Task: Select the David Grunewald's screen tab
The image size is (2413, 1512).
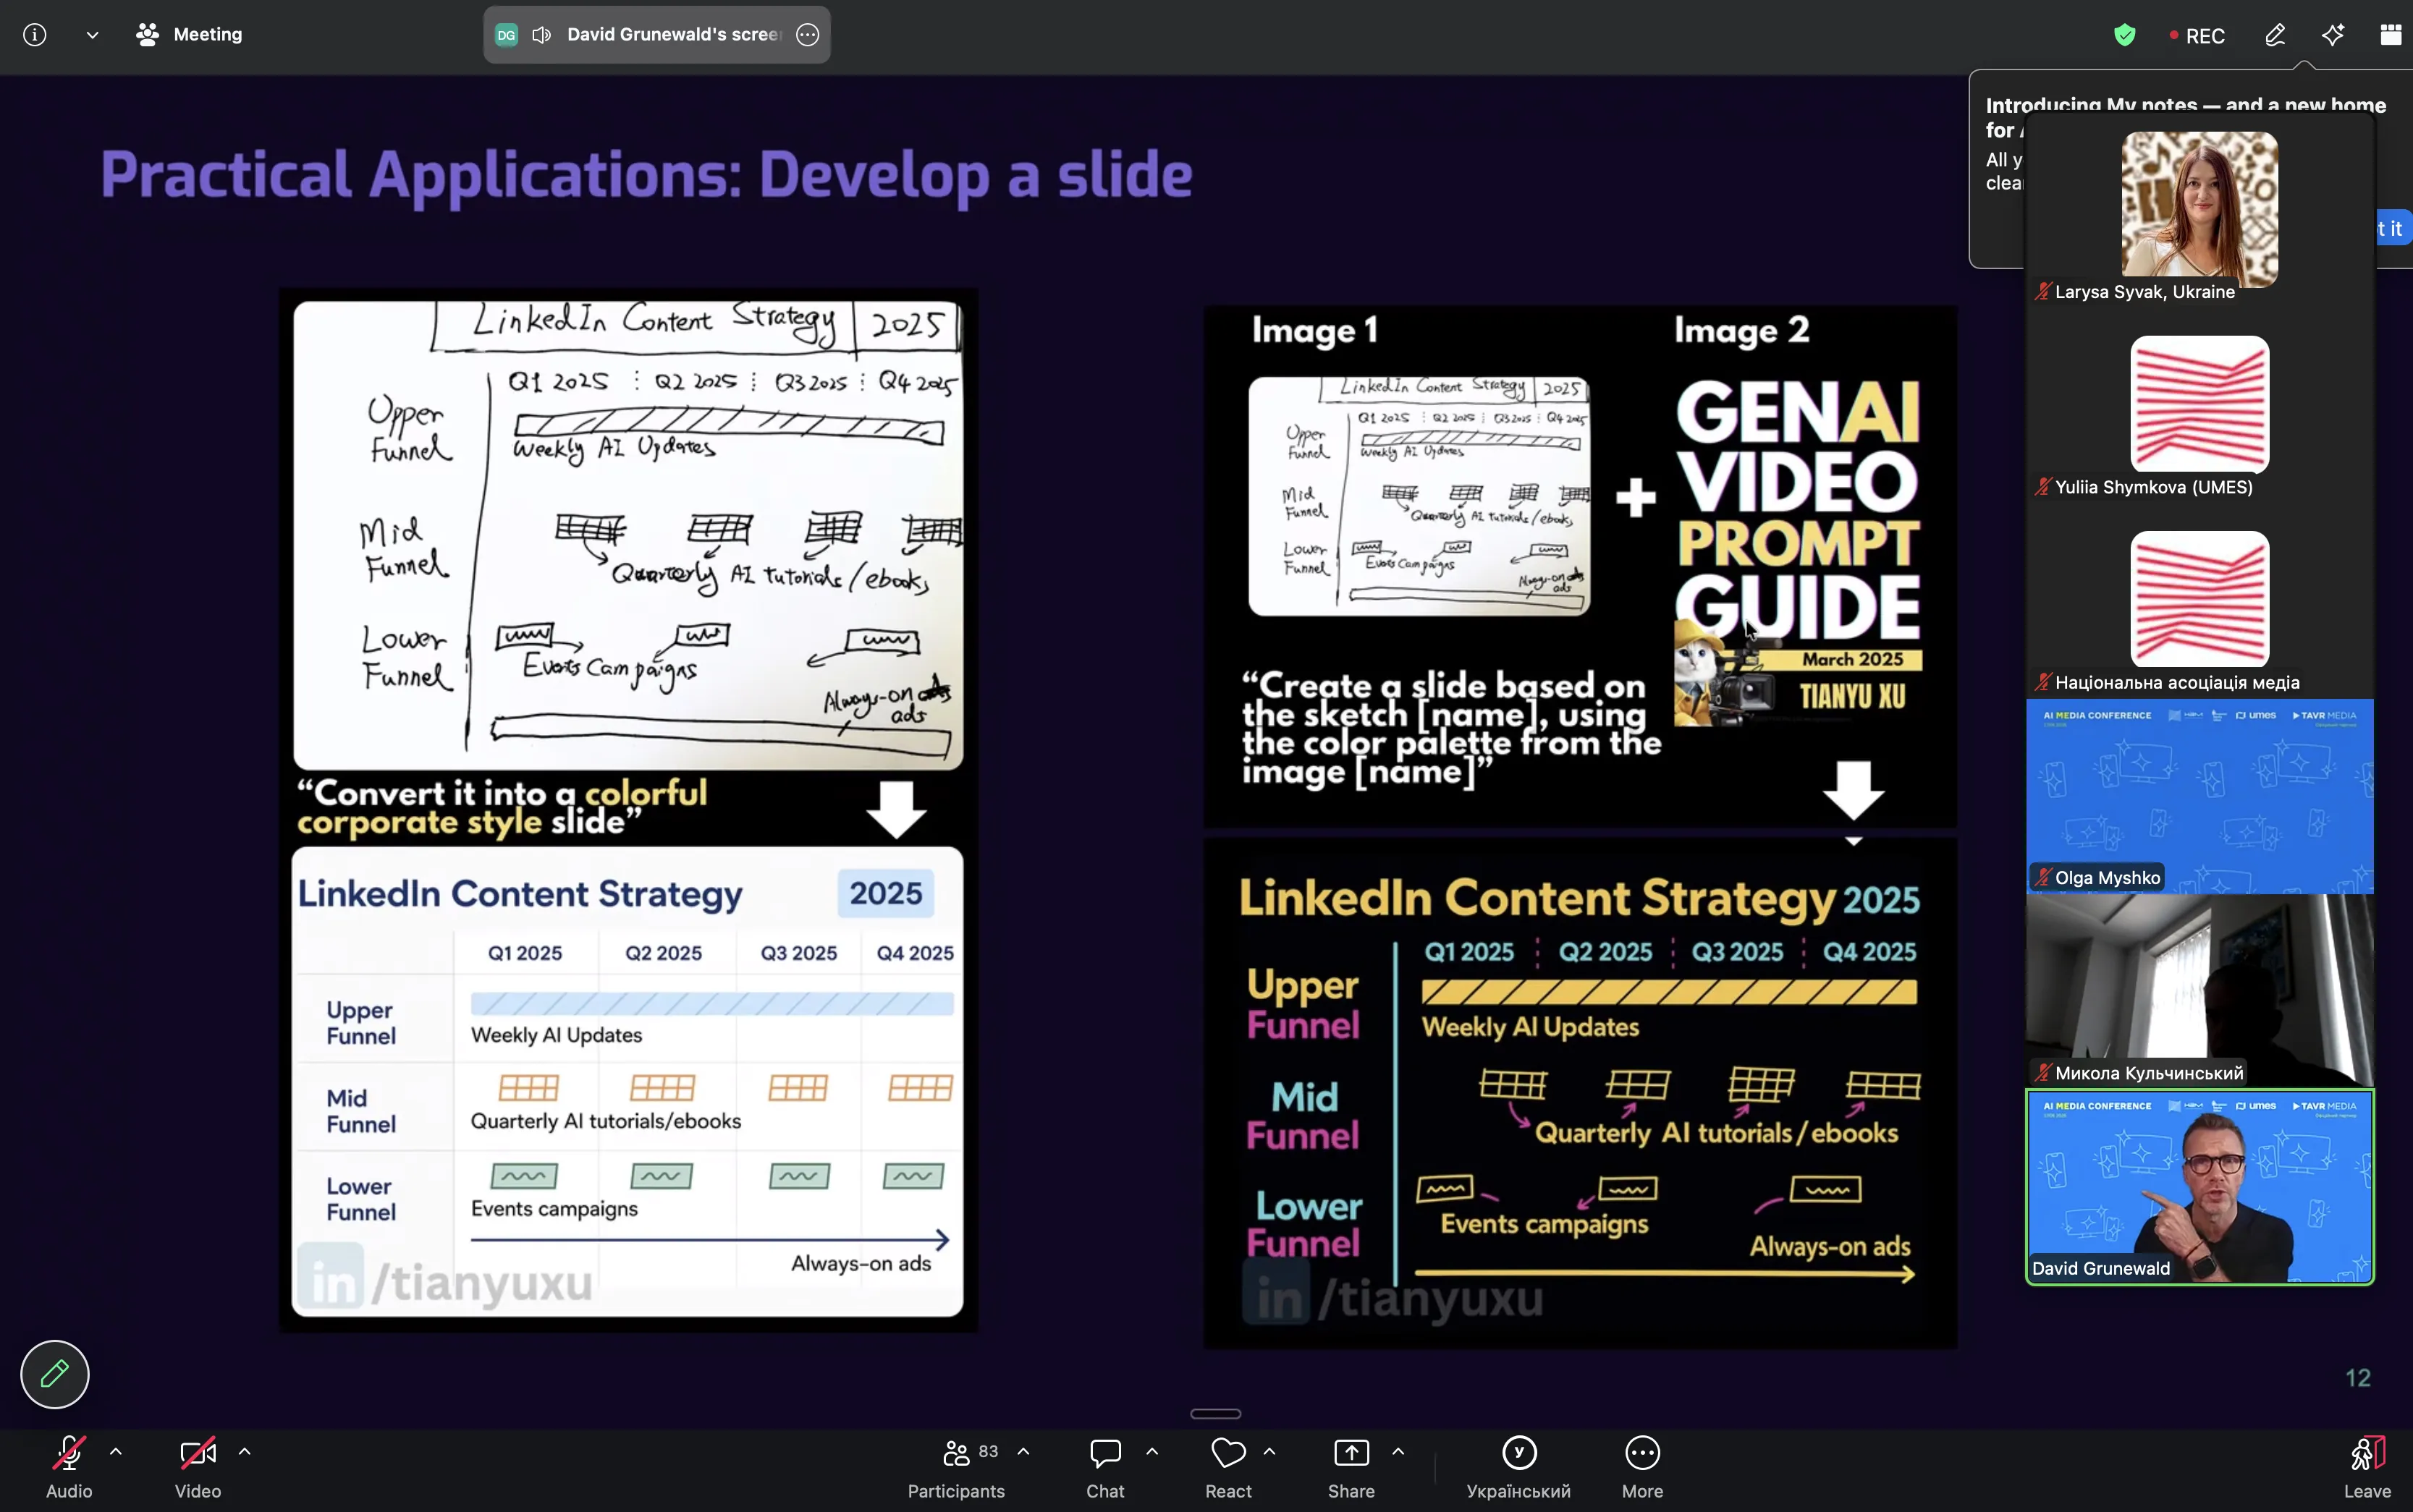Action: pyautogui.click(x=656, y=35)
